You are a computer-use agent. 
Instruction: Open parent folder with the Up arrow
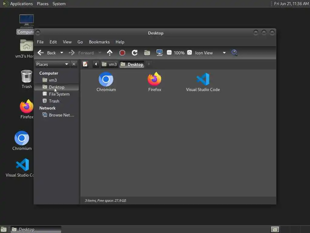(x=110, y=53)
